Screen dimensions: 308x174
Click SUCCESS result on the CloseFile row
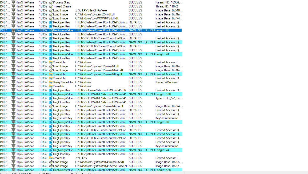click(135, 86)
